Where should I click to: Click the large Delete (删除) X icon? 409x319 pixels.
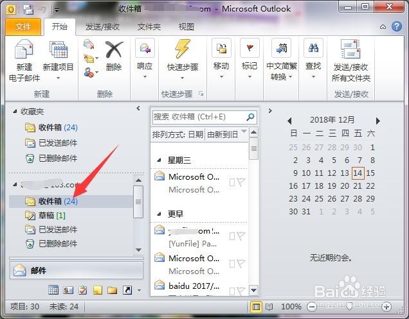point(114,49)
